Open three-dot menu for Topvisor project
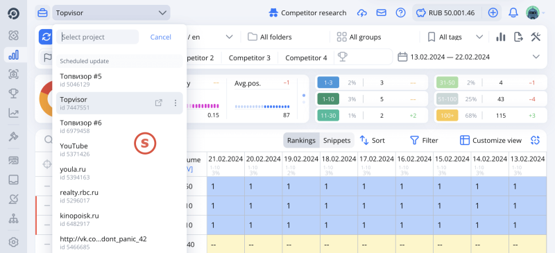 [x=176, y=103]
